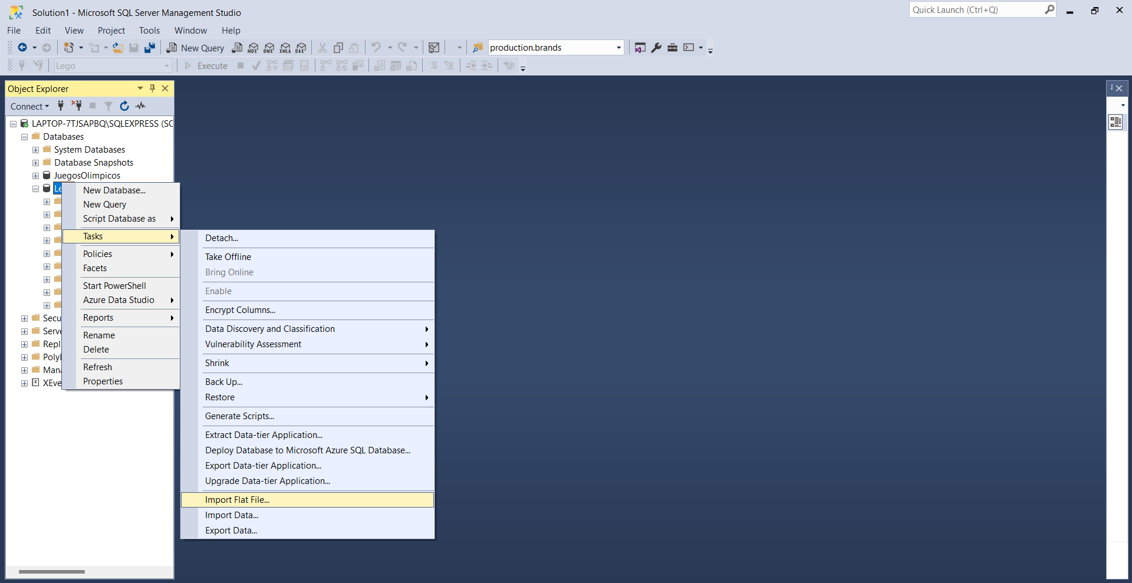This screenshot has width=1132, height=583.
Task: Click the Save All icon
Action: [x=150, y=48]
